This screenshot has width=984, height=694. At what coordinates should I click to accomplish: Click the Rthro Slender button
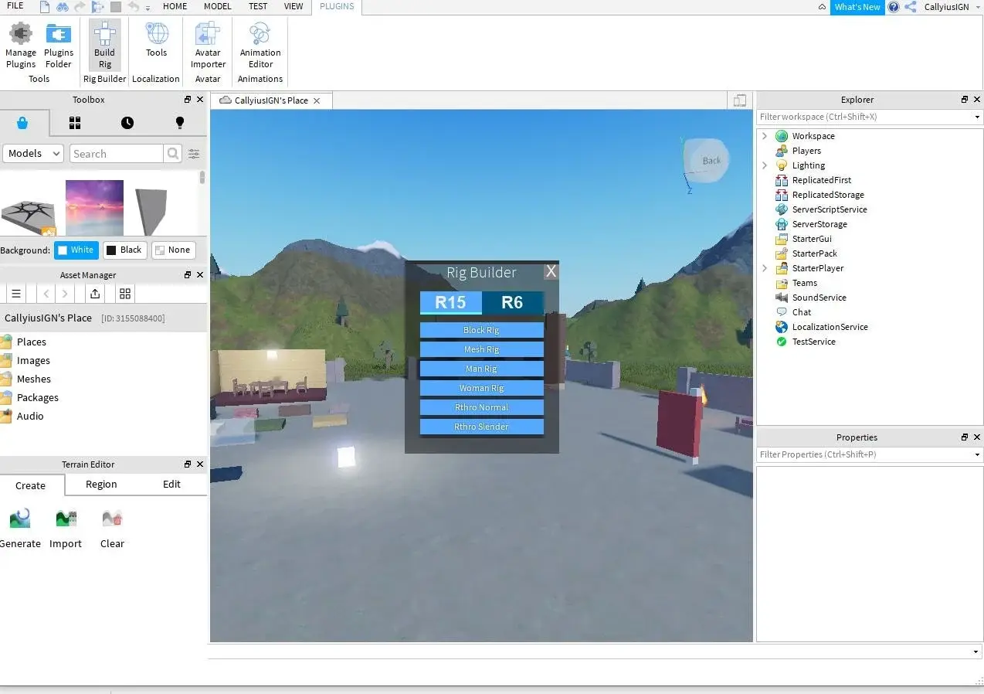click(x=481, y=427)
